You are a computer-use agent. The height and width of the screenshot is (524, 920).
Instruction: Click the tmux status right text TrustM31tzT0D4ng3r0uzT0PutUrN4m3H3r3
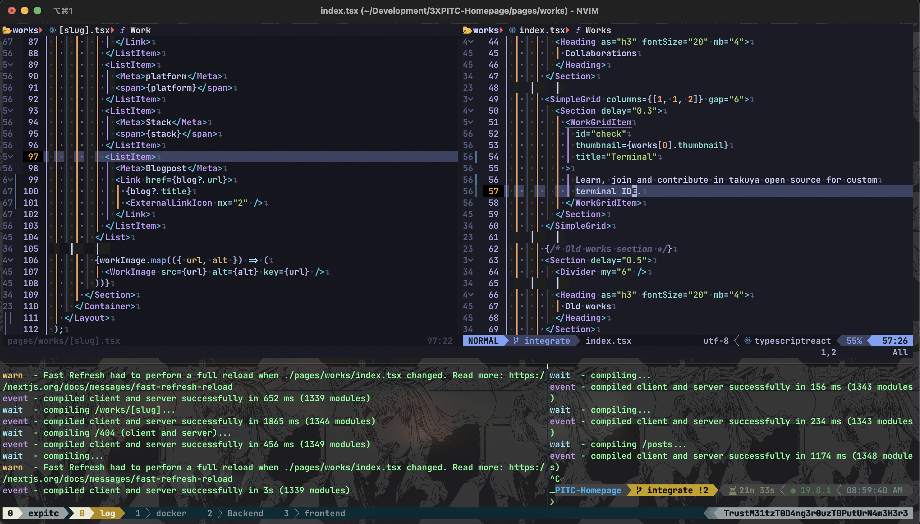[815, 513]
